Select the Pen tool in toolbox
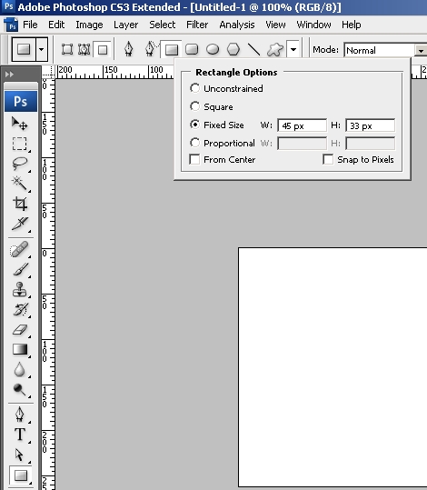The image size is (427, 490). tap(19, 415)
